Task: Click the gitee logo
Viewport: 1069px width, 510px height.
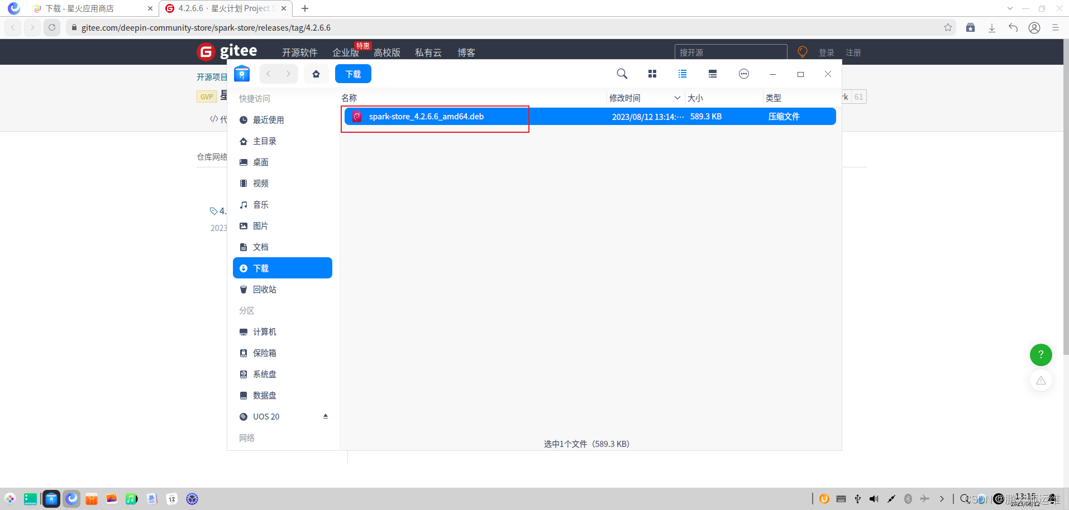Action: pyautogui.click(x=227, y=51)
